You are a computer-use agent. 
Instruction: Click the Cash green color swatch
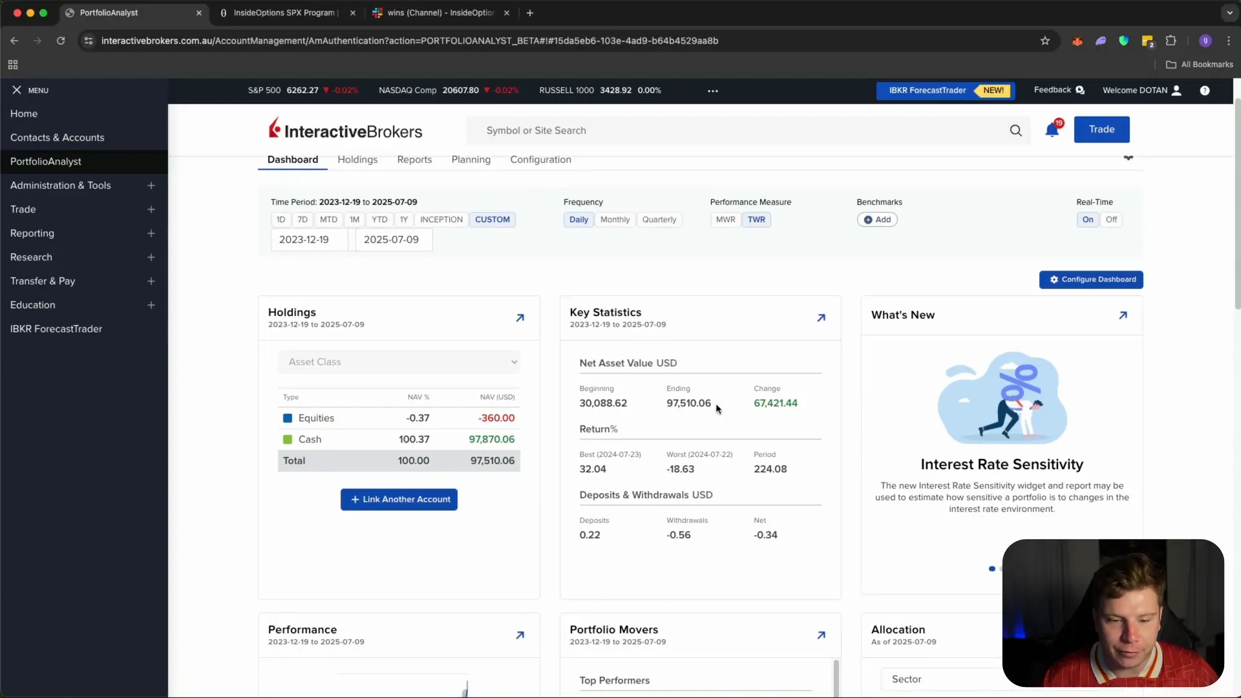[288, 439]
